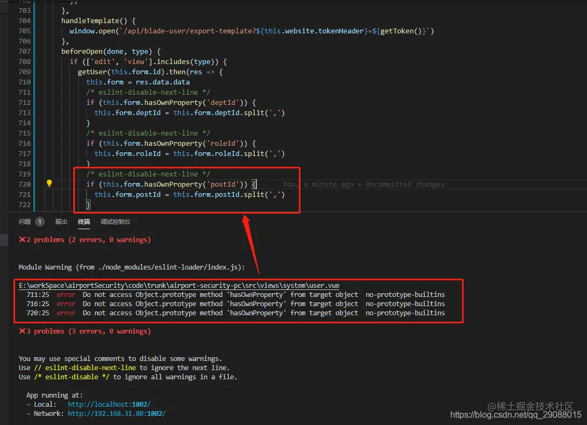Click the 716:25 error row in terminal
The height and width of the screenshot is (425, 587).
click(235, 304)
